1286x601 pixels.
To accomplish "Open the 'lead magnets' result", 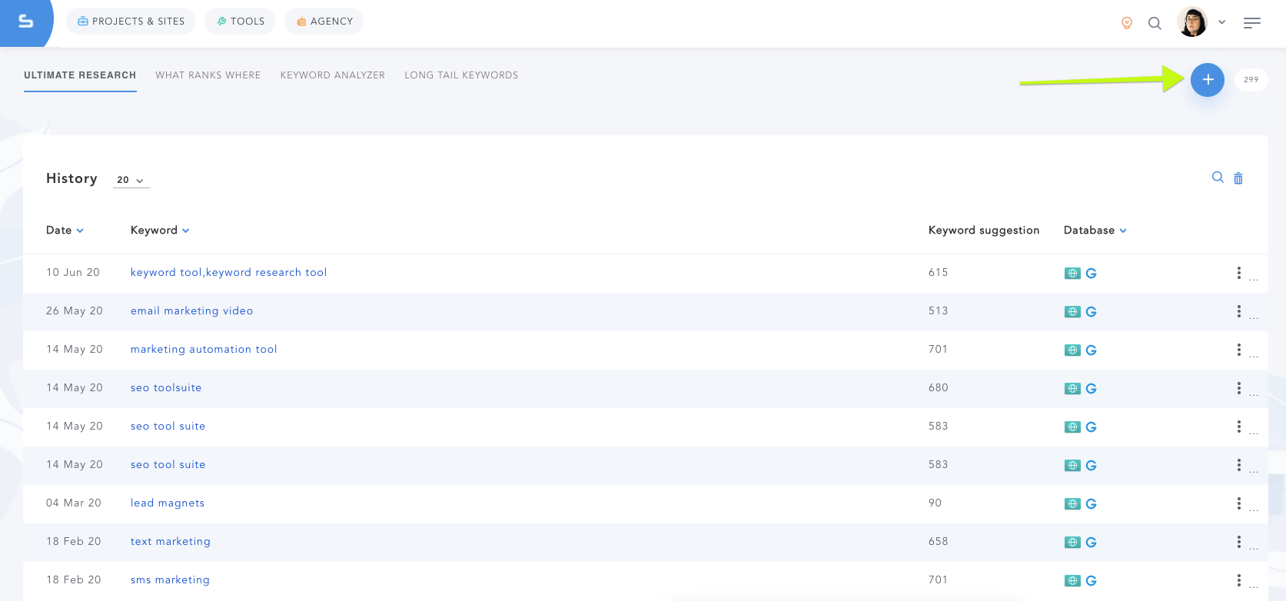I will pyautogui.click(x=168, y=503).
